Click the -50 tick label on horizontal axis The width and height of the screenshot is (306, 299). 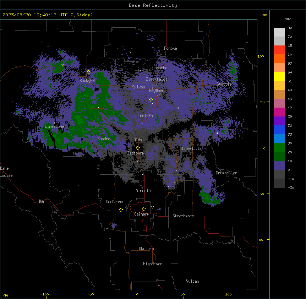(91, 294)
